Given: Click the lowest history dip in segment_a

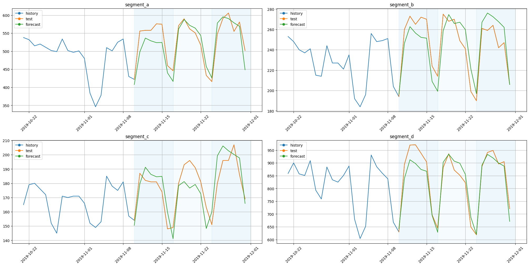Looking at the screenshot, I should click(x=95, y=107).
